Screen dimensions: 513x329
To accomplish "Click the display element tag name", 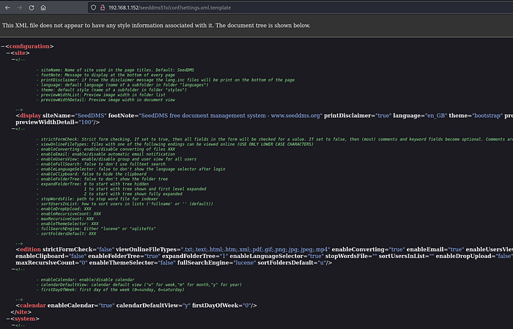I will [32, 116].
